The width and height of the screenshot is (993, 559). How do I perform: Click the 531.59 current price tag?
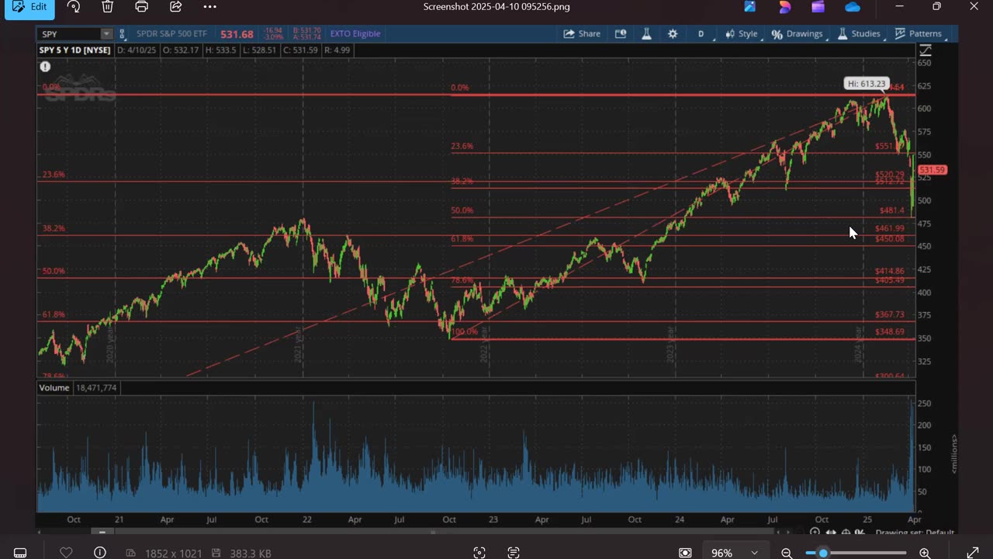[932, 170]
